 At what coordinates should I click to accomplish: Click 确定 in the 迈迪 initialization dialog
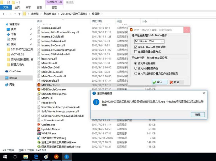pos(159,82)
